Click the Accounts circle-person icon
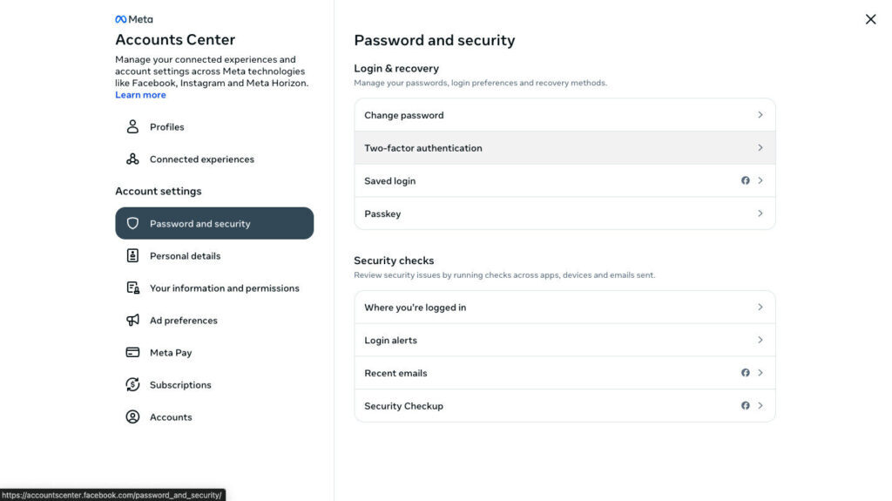The image size is (892, 501). (132, 416)
